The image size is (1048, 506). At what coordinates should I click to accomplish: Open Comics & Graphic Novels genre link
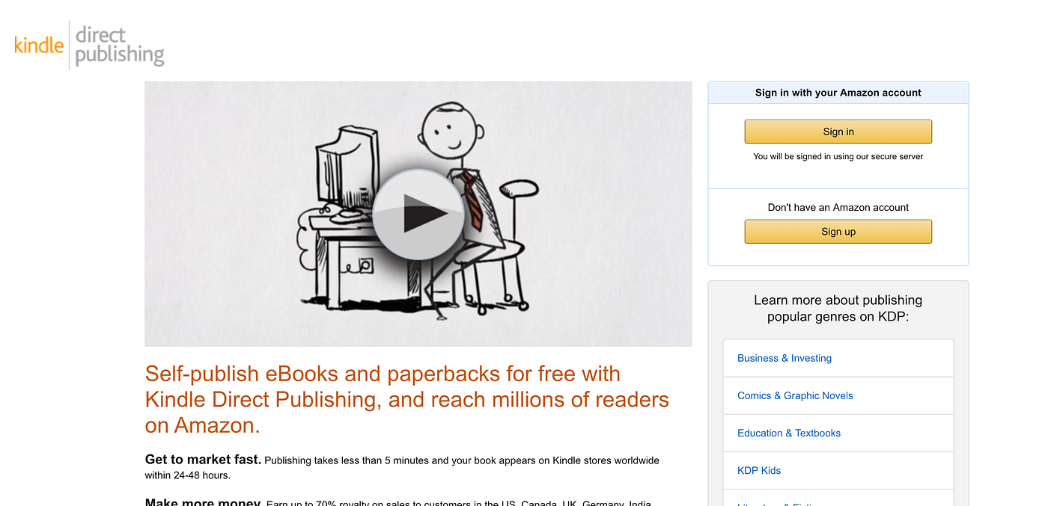[795, 395]
